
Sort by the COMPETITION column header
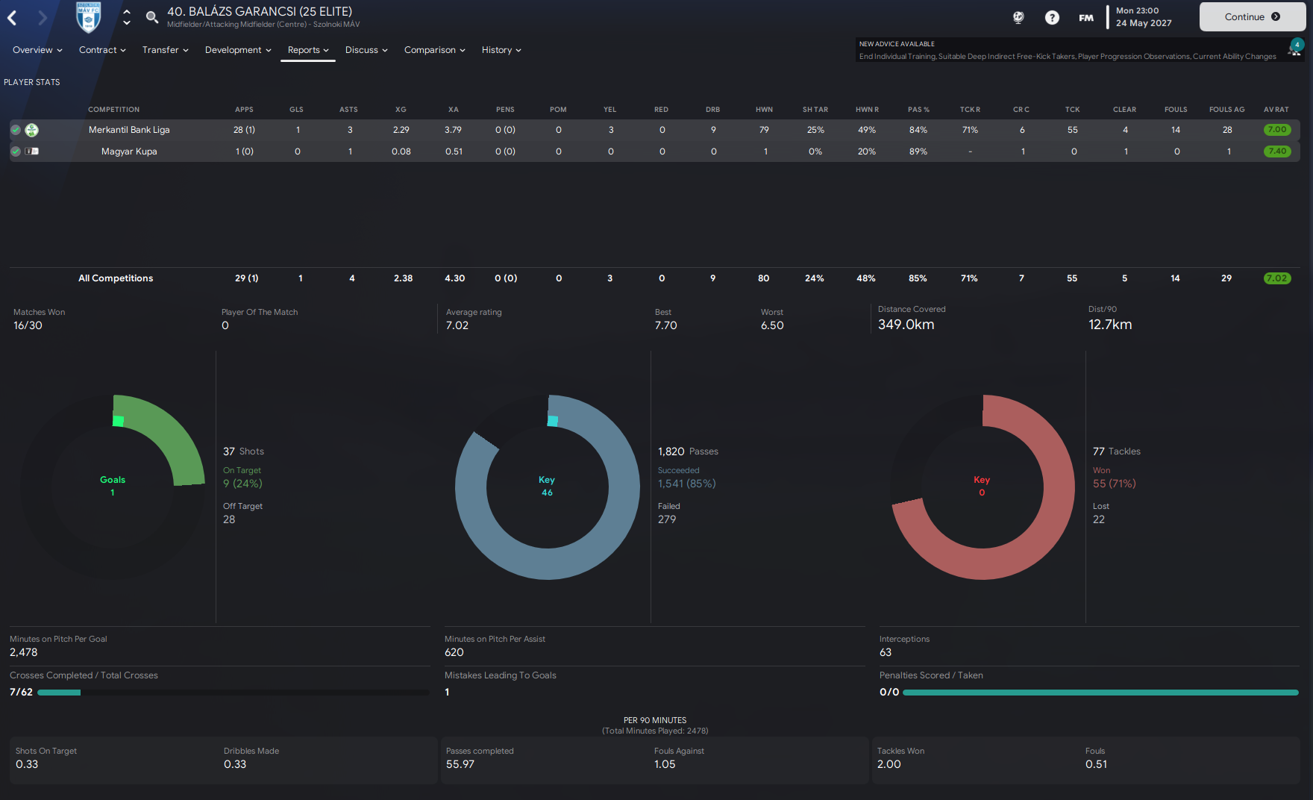(x=113, y=110)
